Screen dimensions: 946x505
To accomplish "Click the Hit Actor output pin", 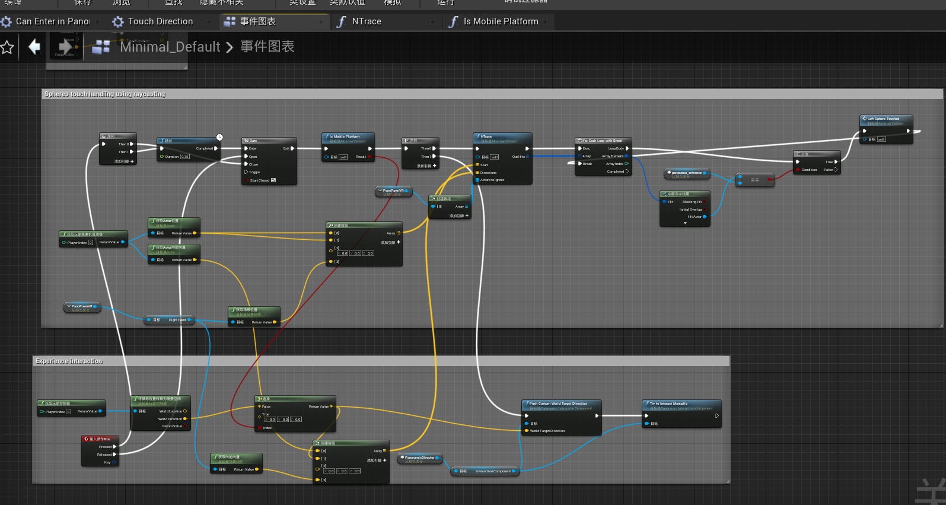I will coord(705,217).
